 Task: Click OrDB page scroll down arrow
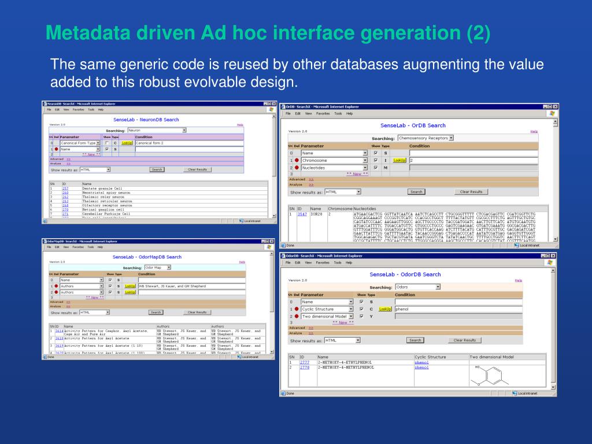click(x=556, y=239)
